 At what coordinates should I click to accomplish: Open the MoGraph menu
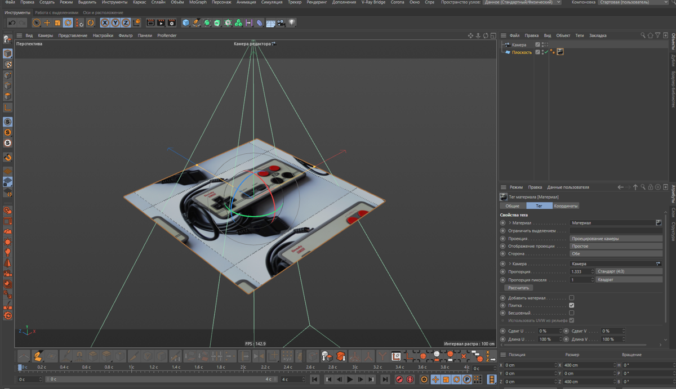pos(197,2)
